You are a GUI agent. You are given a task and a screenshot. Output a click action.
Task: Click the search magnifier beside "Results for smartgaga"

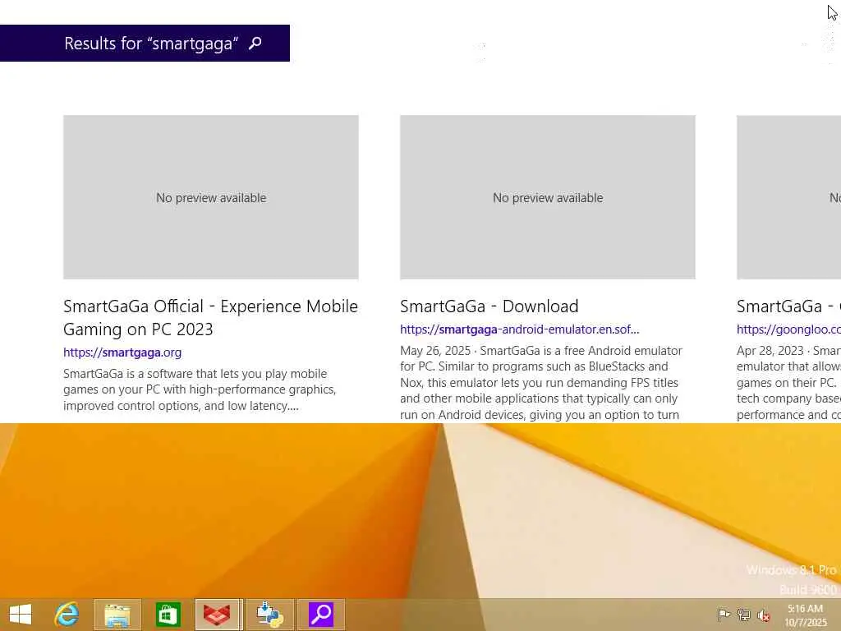click(255, 43)
